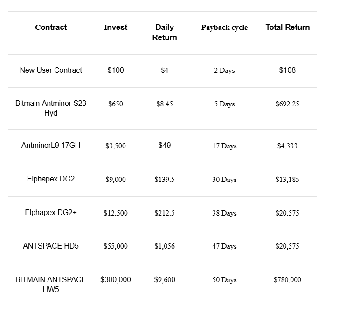Select the 17 Days payback cycle cell

224,146
